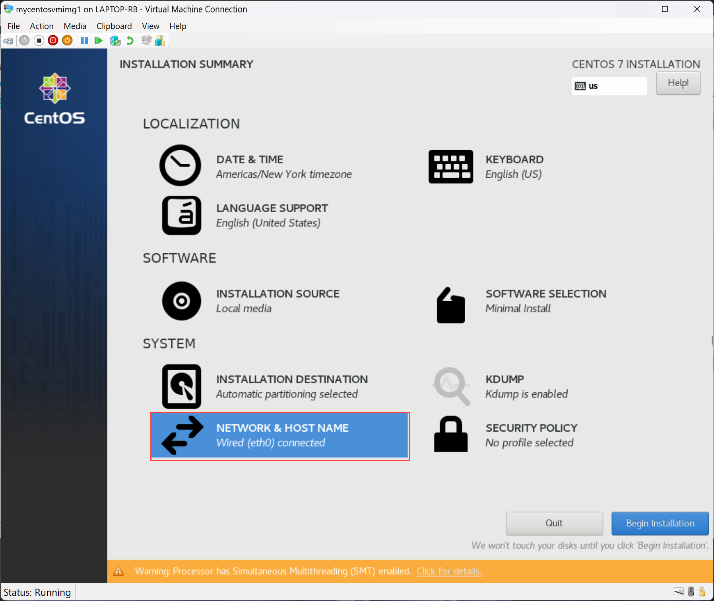The width and height of the screenshot is (714, 601).
Task: Turn off VM with black square icon
Action: point(39,41)
